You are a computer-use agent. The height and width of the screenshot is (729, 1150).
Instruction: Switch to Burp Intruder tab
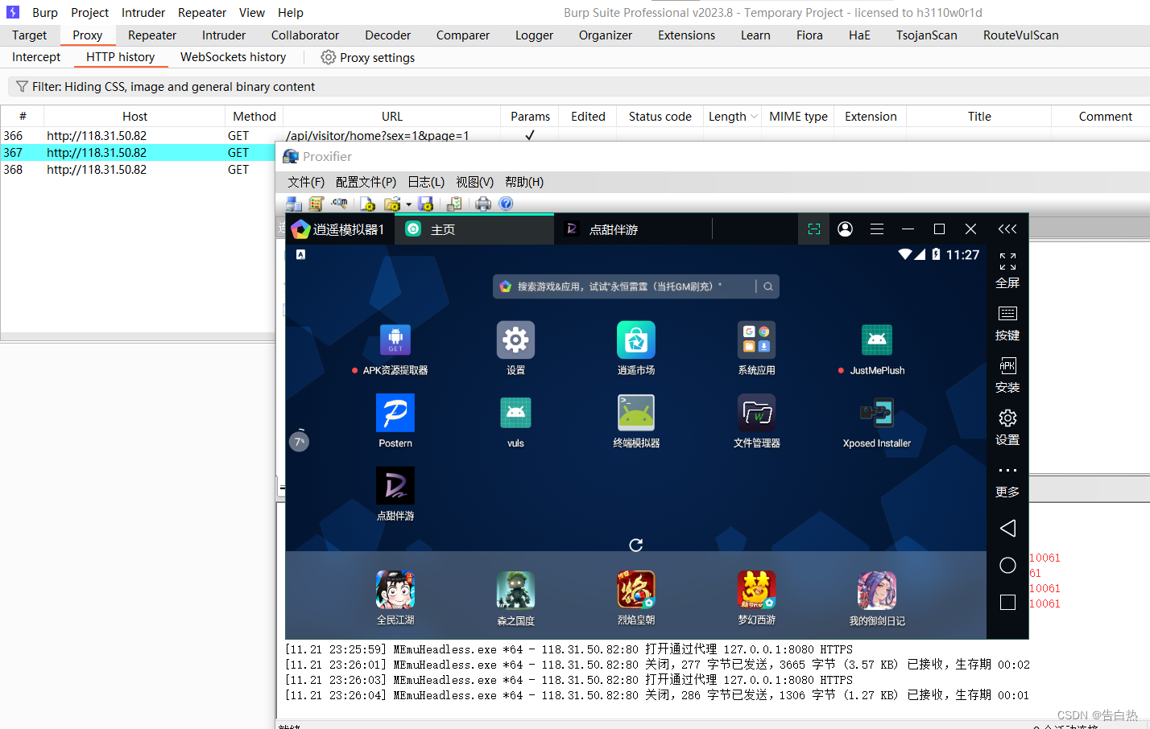(224, 35)
